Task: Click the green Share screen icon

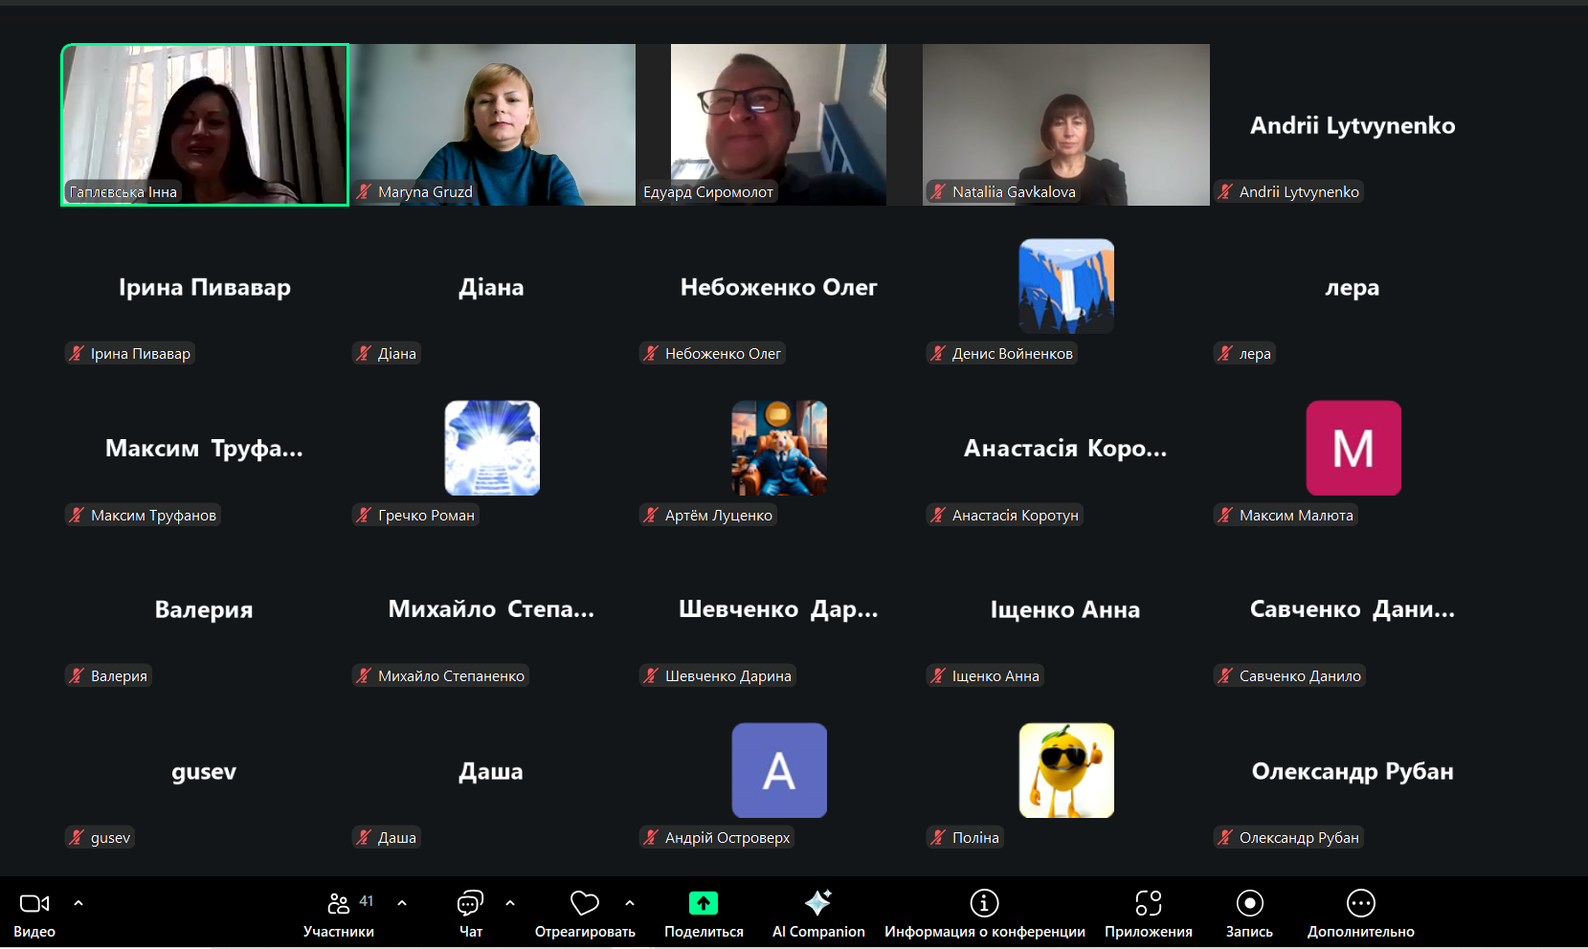Action: point(704,903)
